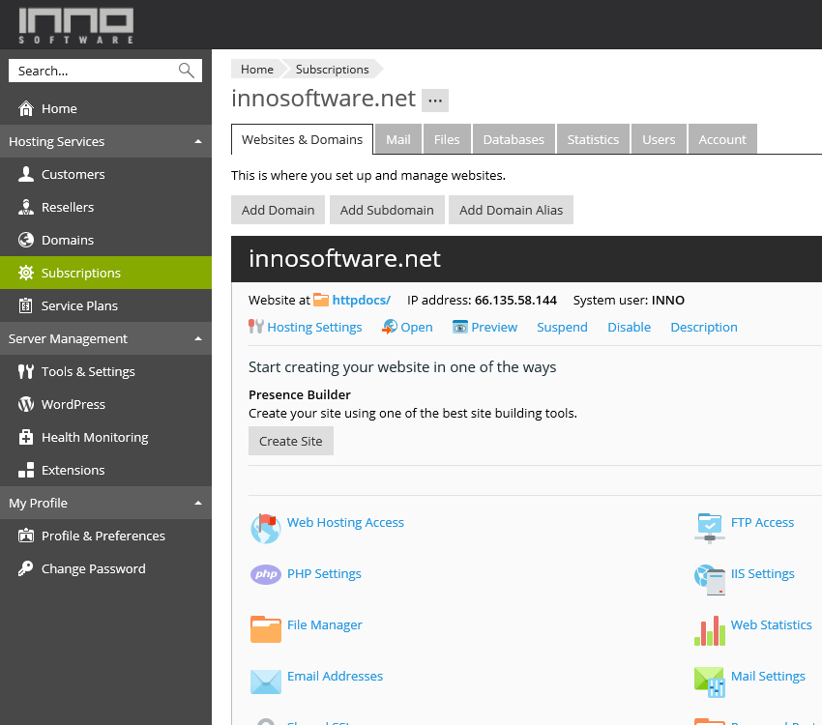Click the Web Hosting Access globe icon
The image size is (822, 725).
tap(266, 529)
